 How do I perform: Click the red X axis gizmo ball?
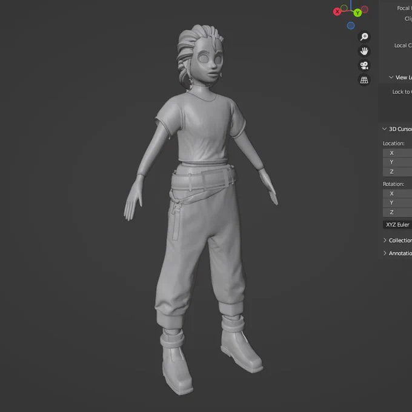coord(337,12)
